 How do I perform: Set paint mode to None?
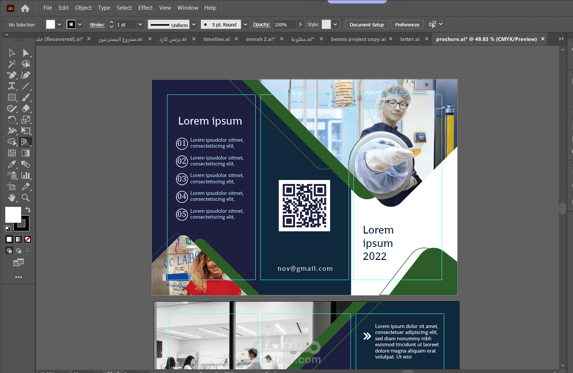(x=28, y=239)
